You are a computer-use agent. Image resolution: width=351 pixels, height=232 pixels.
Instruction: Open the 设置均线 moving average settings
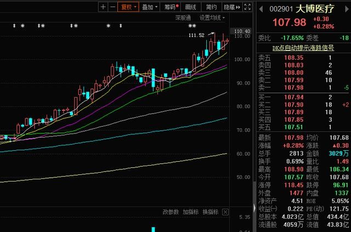click(x=212, y=18)
